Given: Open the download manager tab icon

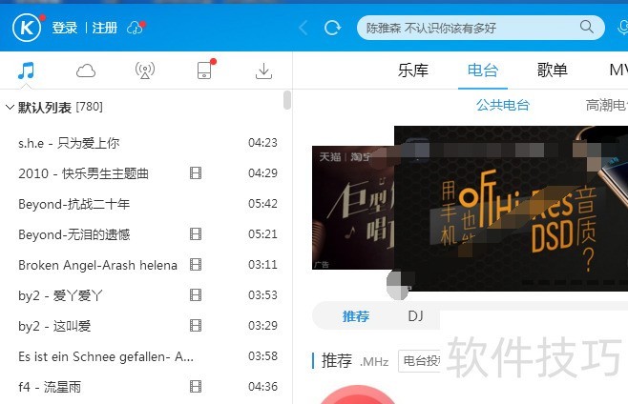Looking at the screenshot, I should click(x=263, y=71).
